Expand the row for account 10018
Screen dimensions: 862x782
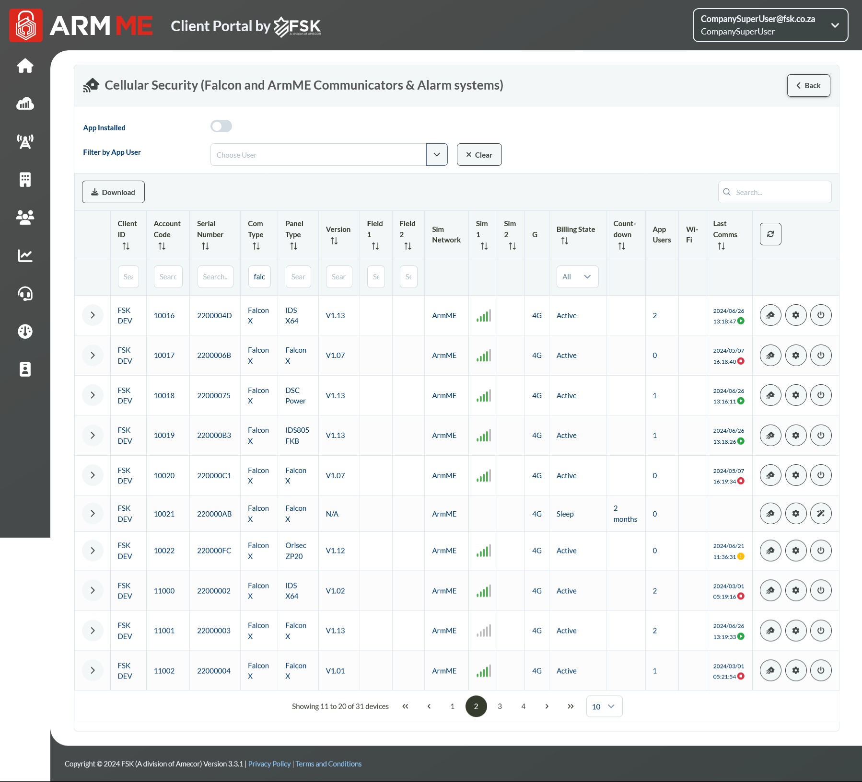click(x=93, y=395)
